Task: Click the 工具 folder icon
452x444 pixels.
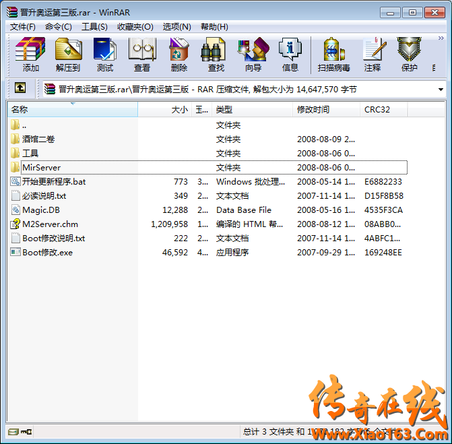Action: [15, 153]
